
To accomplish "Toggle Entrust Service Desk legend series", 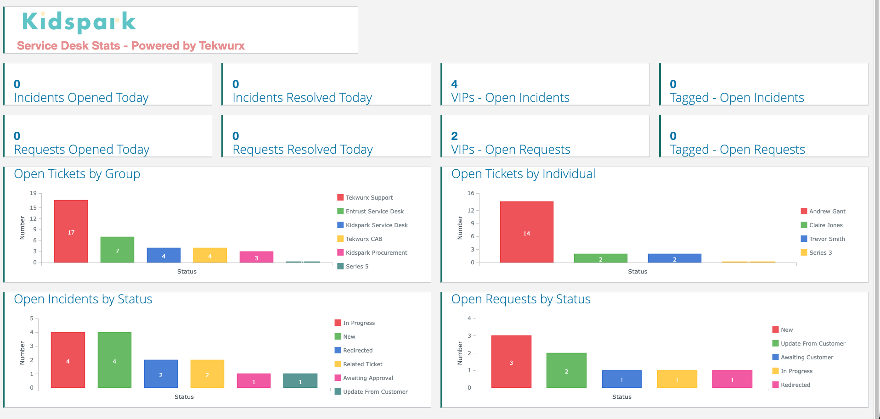I will (374, 212).
